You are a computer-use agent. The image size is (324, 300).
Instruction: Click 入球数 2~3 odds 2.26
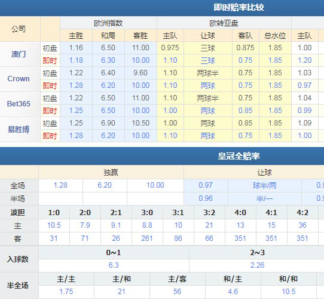point(257,265)
